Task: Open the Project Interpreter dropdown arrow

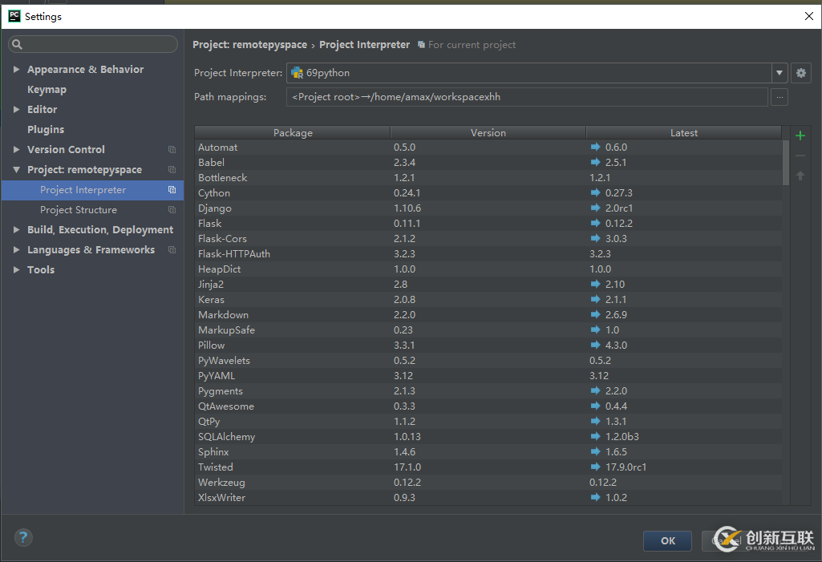Action: [x=779, y=73]
